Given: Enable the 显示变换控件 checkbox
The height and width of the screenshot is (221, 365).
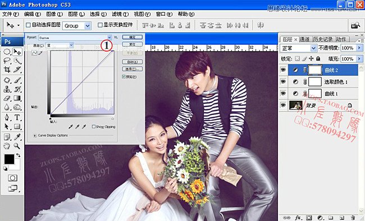Looking at the screenshot, I should (x=100, y=25).
